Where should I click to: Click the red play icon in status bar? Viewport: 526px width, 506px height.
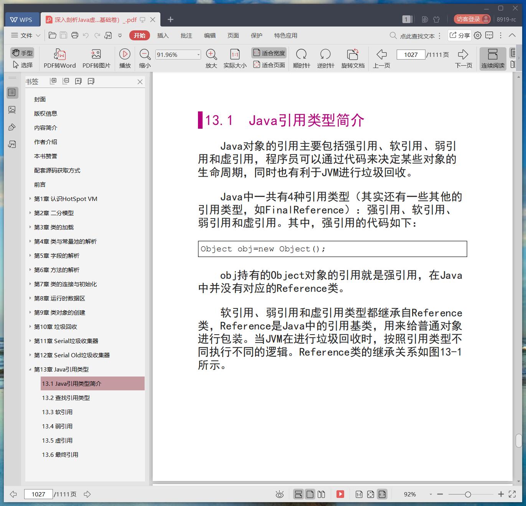pos(340,494)
